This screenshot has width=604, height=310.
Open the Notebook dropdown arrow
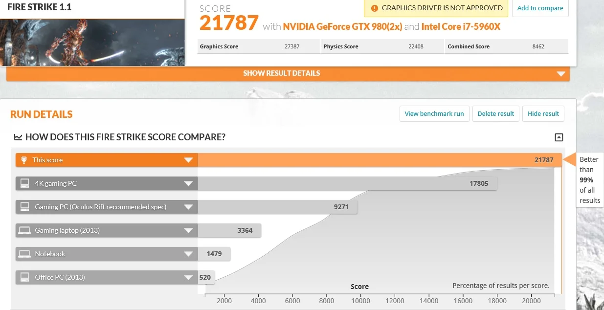188,254
